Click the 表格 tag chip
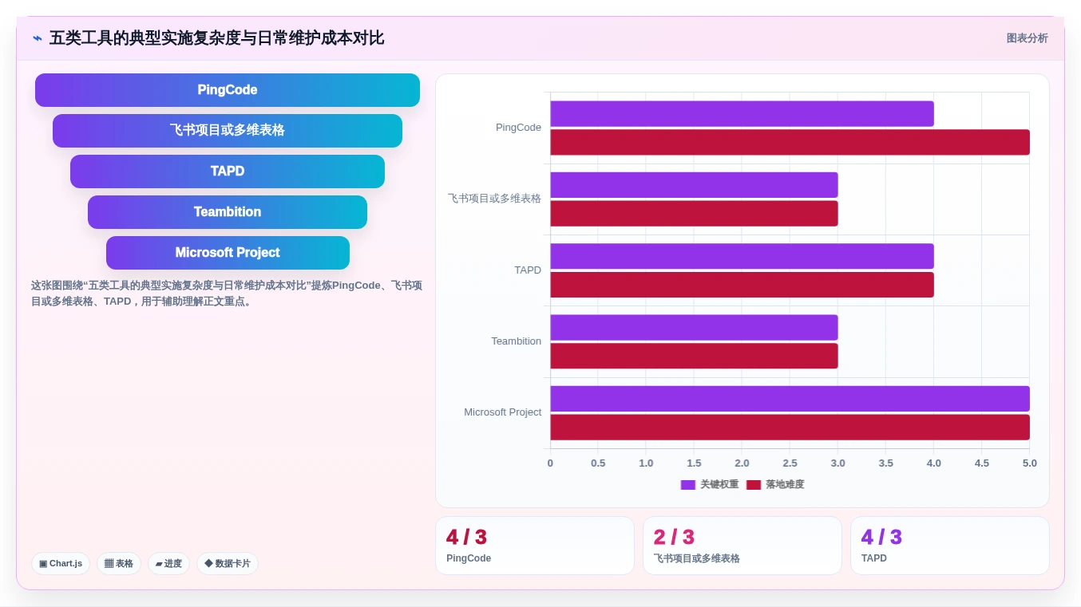The image size is (1081, 607). 119,563
